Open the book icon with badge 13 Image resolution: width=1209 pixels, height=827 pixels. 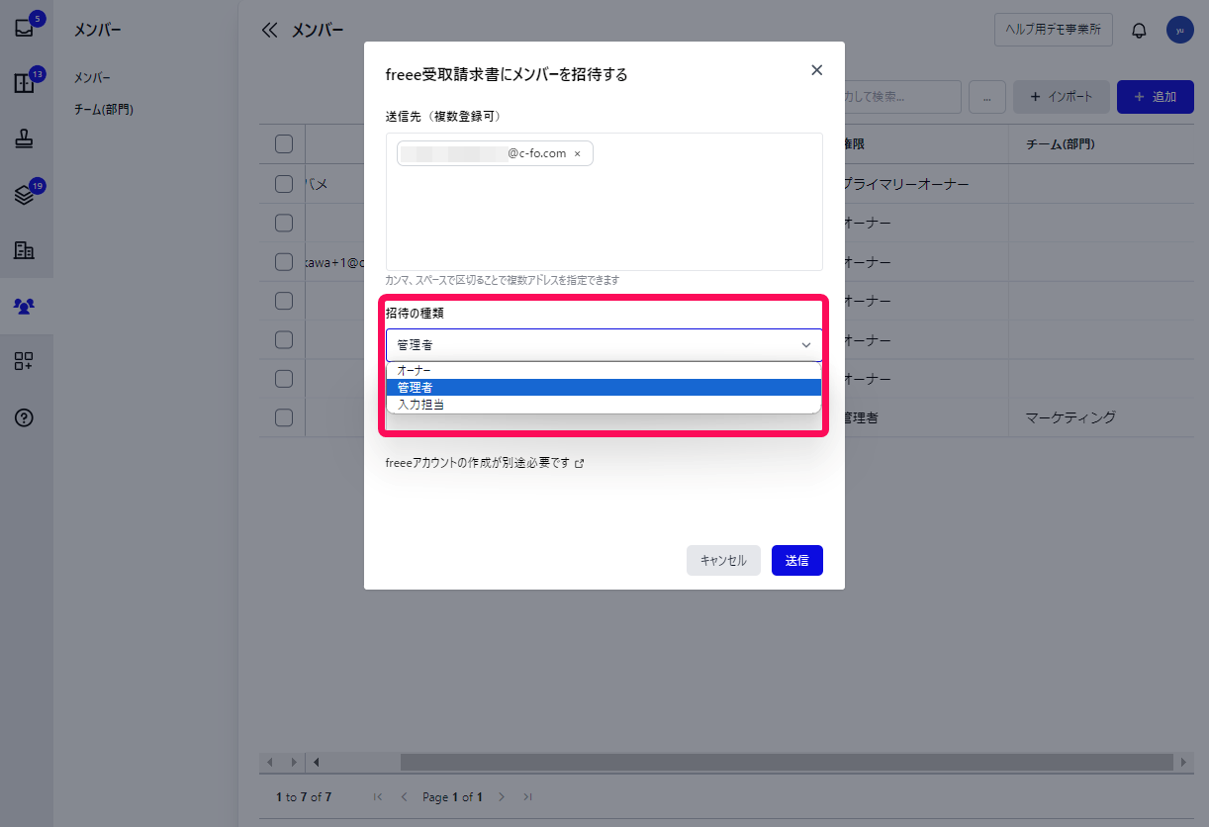pos(25,83)
